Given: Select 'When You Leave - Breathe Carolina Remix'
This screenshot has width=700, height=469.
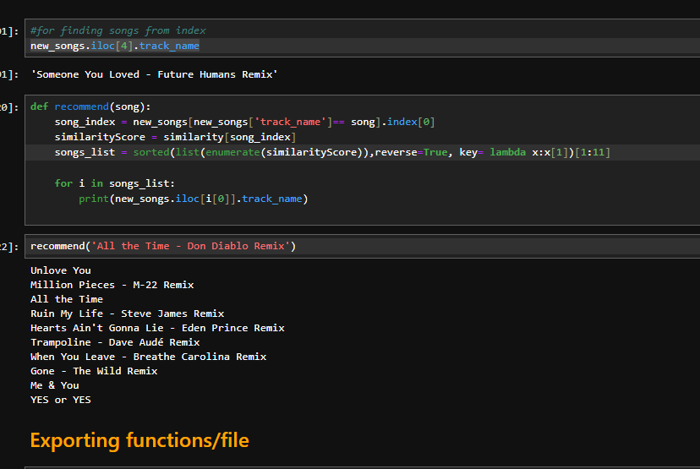Looking at the screenshot, I should [x=148, y=357].
